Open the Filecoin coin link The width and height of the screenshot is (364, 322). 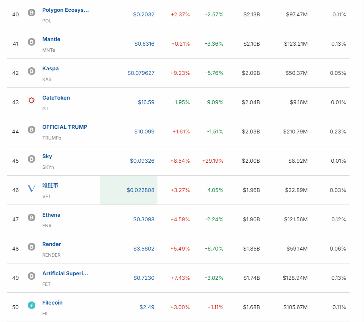pos(52,303)
